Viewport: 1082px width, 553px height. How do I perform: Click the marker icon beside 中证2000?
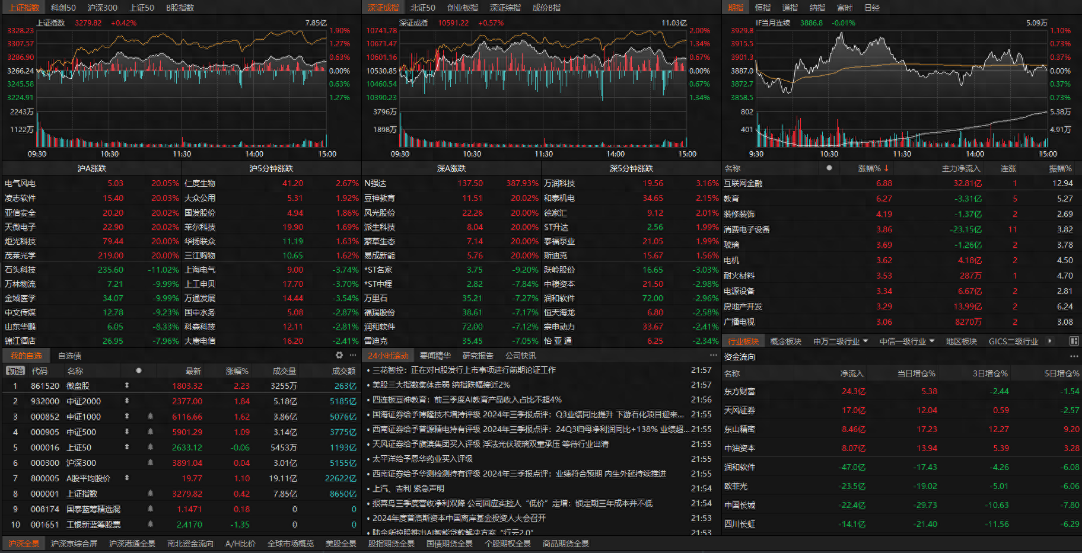click(x=126, y=401)
